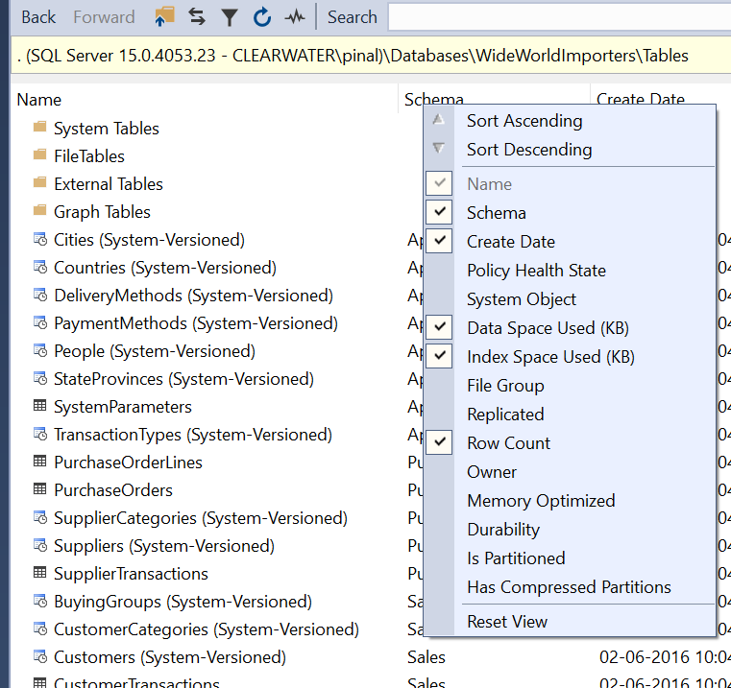Select SupplierCategories temporal table icon

[x=40, y=517]
